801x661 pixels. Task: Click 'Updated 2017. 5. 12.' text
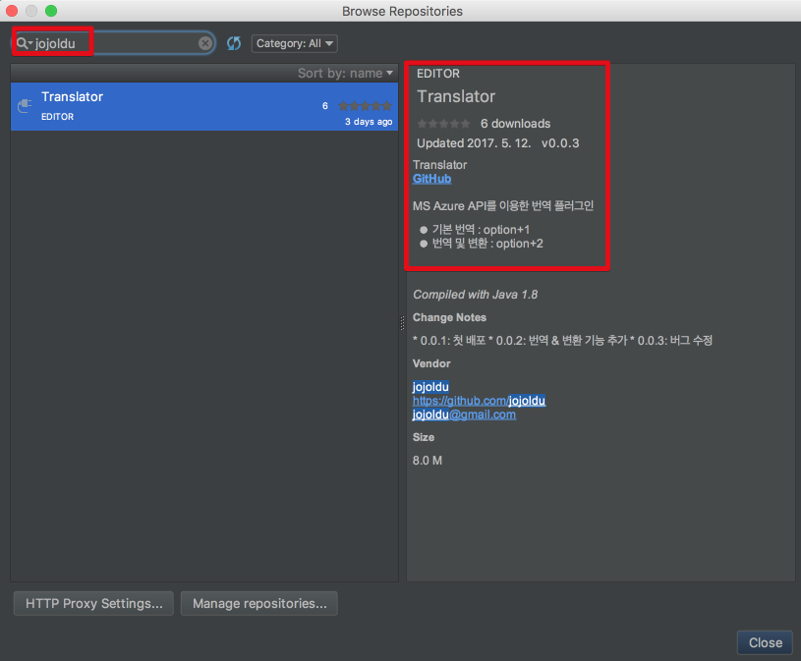coord(474,143)
